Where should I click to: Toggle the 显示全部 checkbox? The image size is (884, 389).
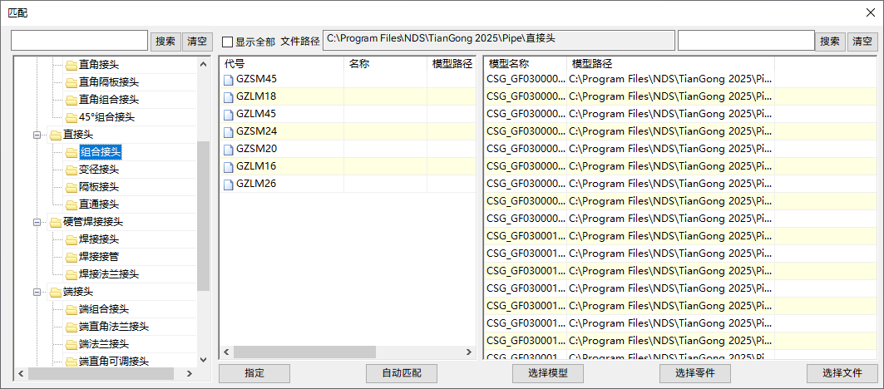coord(228,42)
